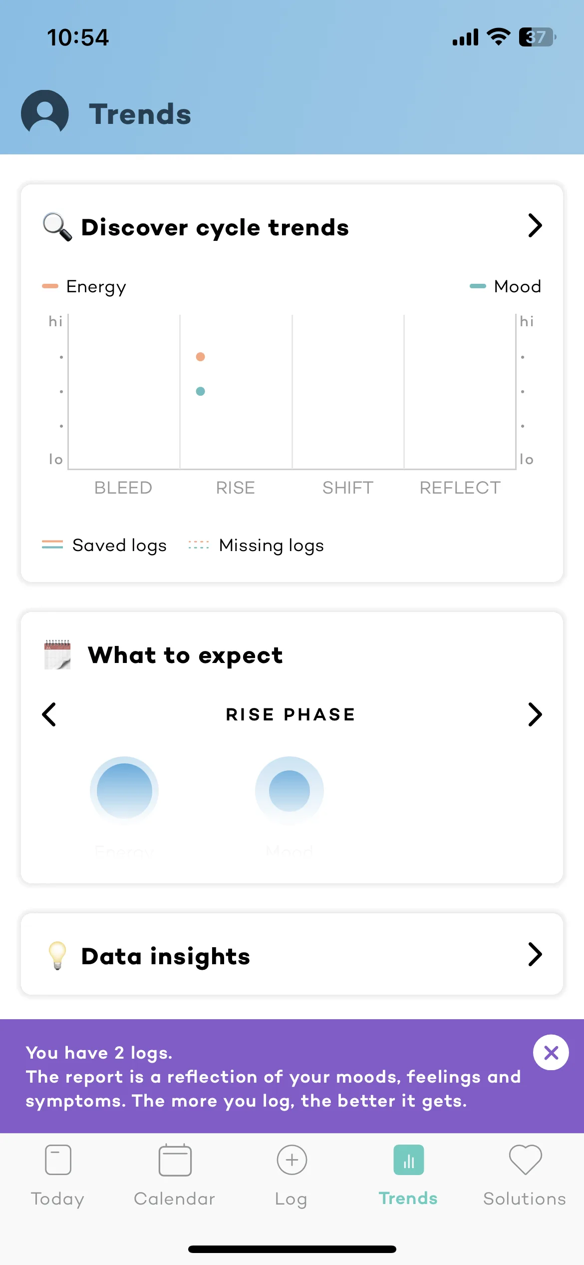Image resolution: width=584 pixels, height=1265 pixels.
Task: Open the Solutions heart icon
Action: point(525,1160)
